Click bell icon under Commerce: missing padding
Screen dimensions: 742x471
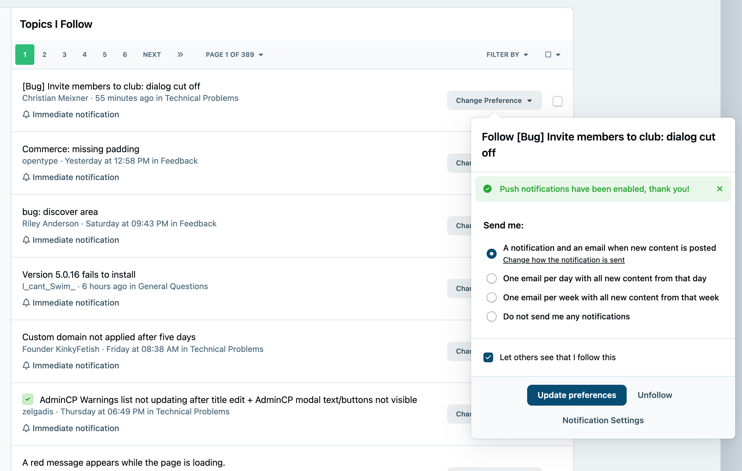26,177
